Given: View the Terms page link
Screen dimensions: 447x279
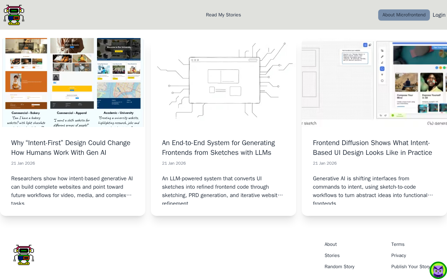Looking at the screenshot, I should click(x=398, y=244).
